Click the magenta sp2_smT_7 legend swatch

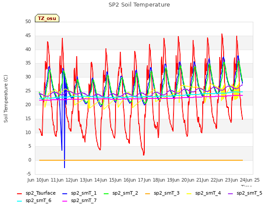(x=65, y=201)
